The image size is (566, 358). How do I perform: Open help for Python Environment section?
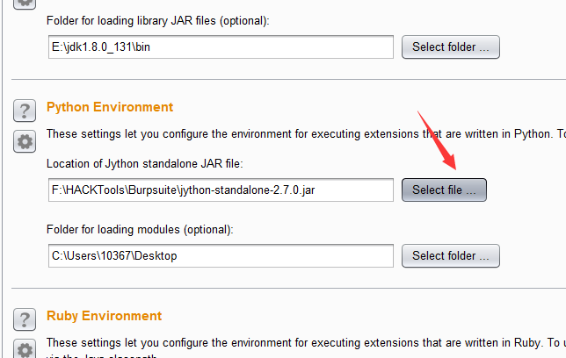pos(24,111)
